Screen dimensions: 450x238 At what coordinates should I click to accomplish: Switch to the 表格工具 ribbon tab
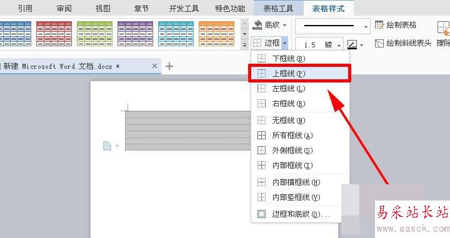[278, 8]
